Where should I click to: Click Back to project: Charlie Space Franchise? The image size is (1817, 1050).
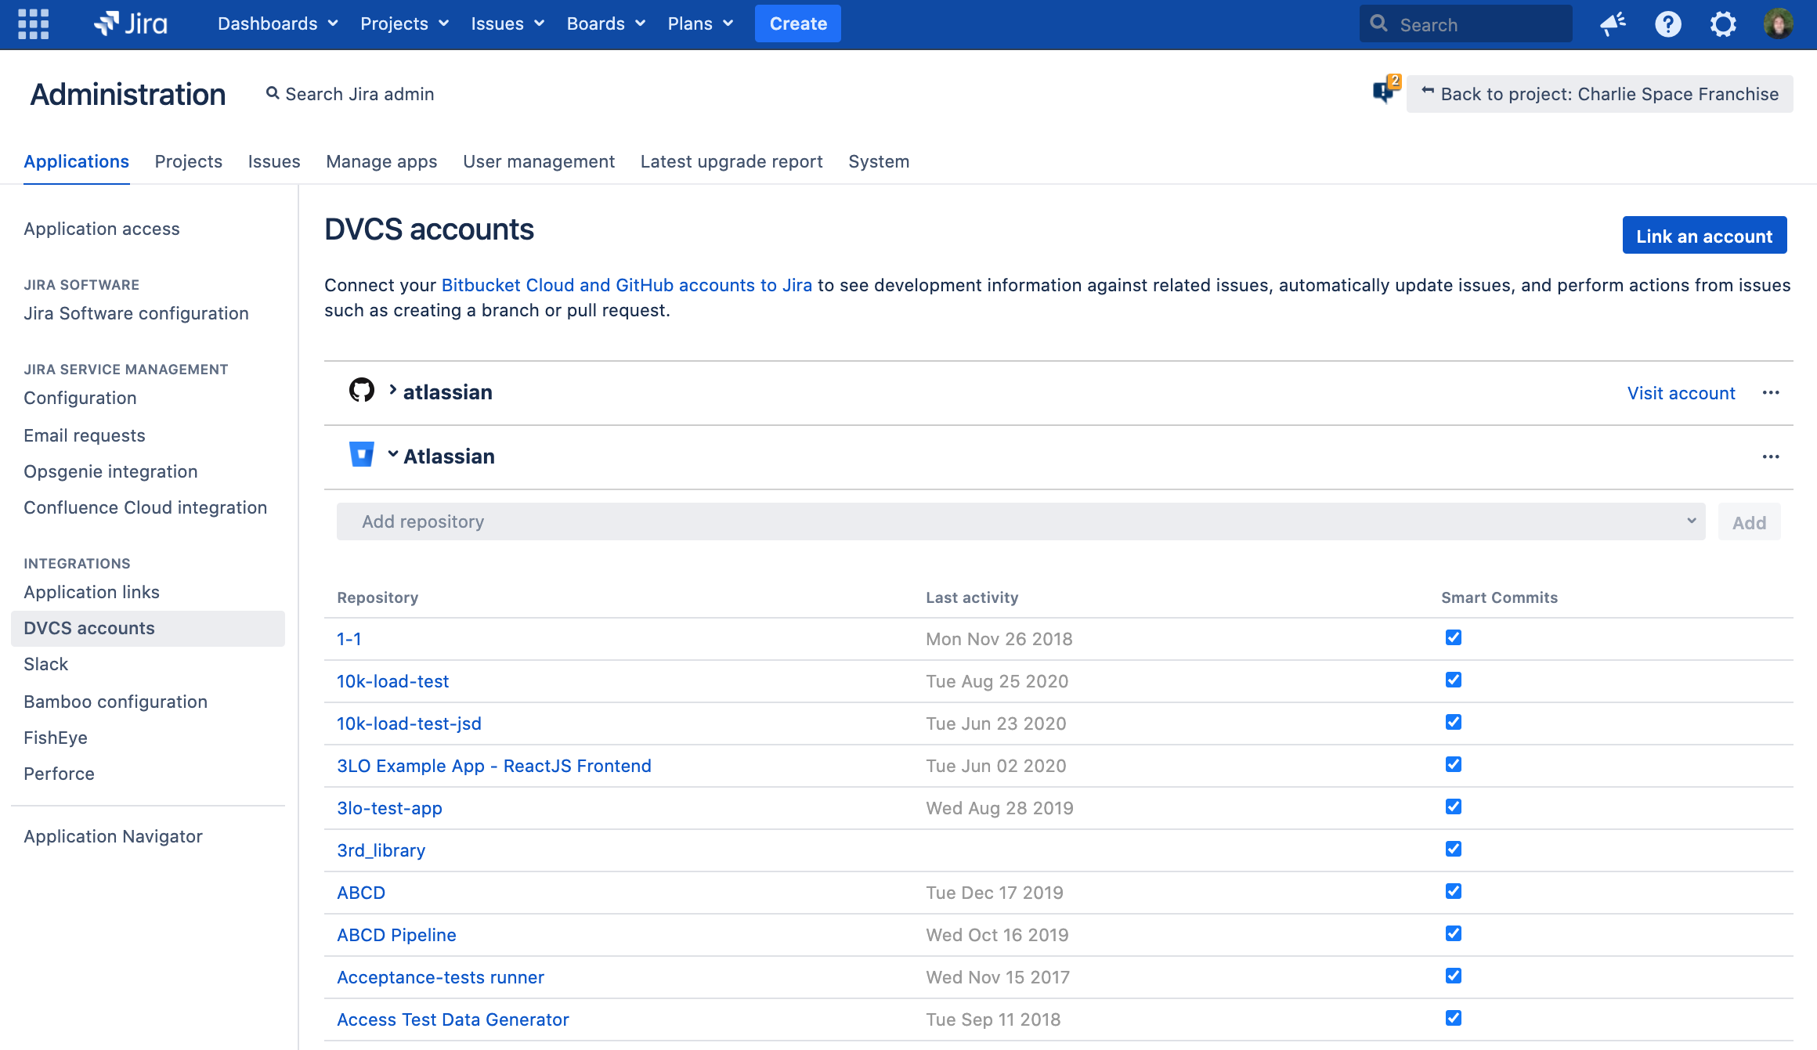[x=1600, y=94]
